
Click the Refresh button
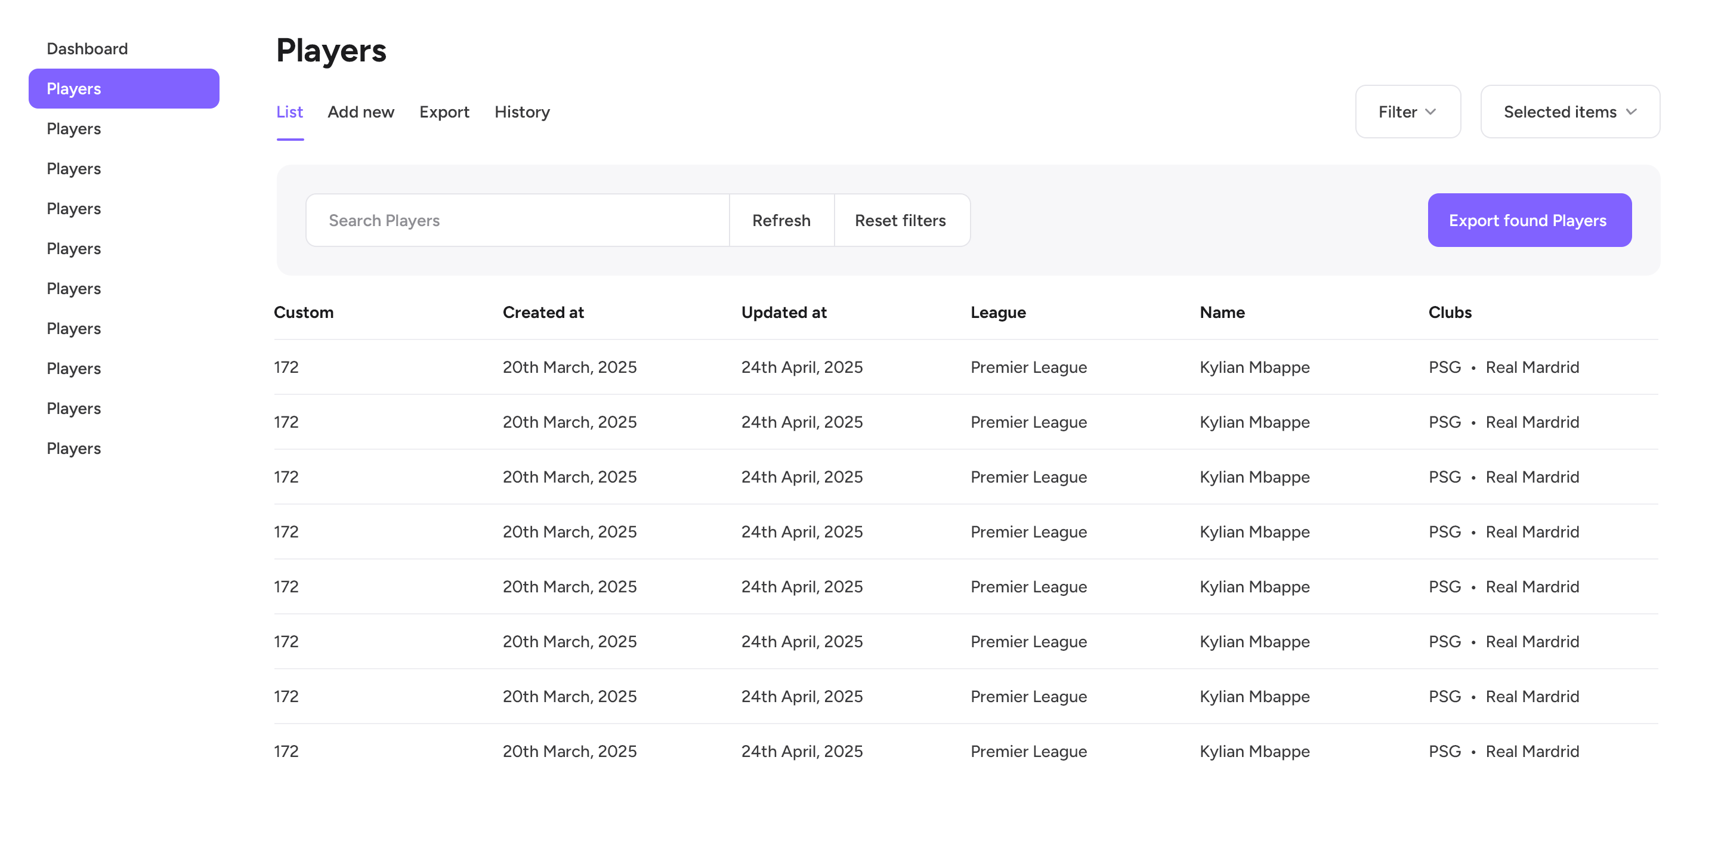781,220
